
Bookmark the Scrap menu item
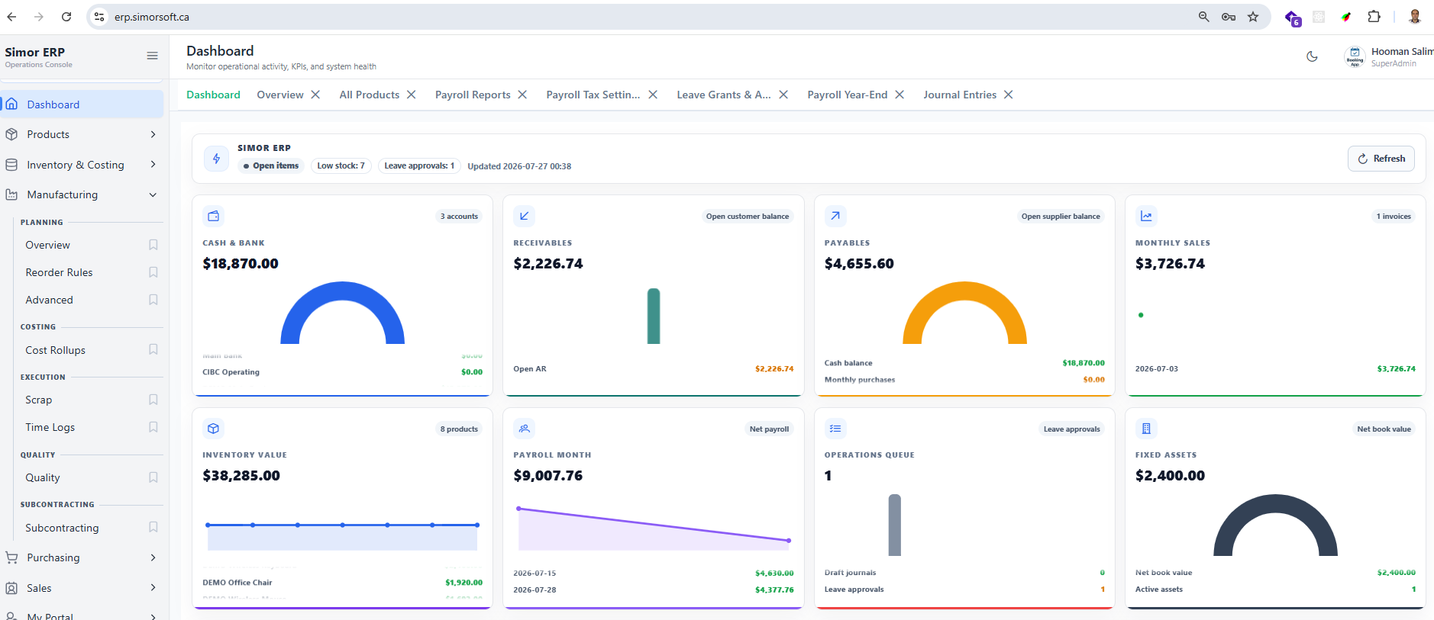tap(153, 400)
